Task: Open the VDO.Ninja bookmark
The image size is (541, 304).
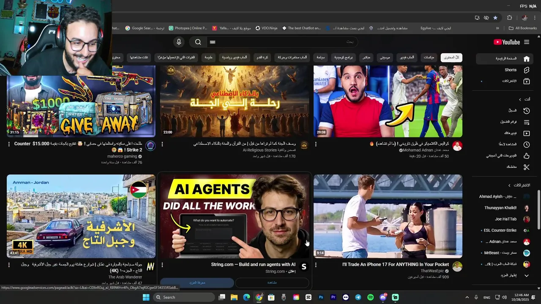Action: coord(266,28)
